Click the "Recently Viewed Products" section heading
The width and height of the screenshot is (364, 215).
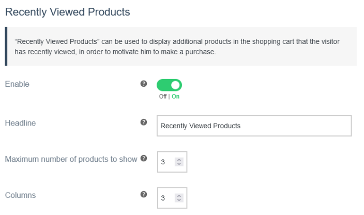click(67, 10)
